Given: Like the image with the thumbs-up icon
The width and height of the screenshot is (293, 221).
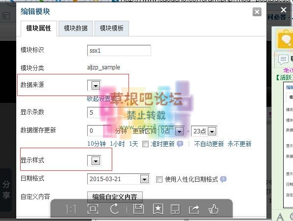Looking at the screenshot, I should (213, 209).
